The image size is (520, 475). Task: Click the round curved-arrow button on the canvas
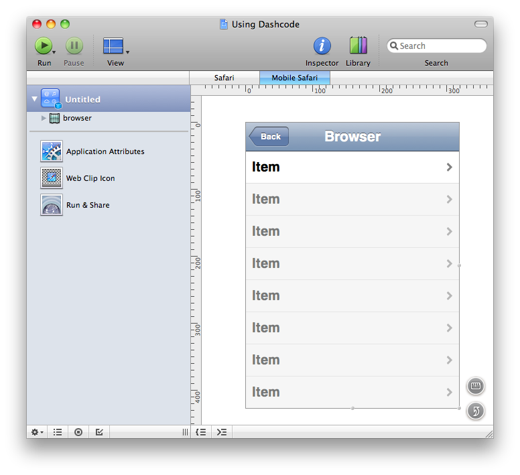476,411
